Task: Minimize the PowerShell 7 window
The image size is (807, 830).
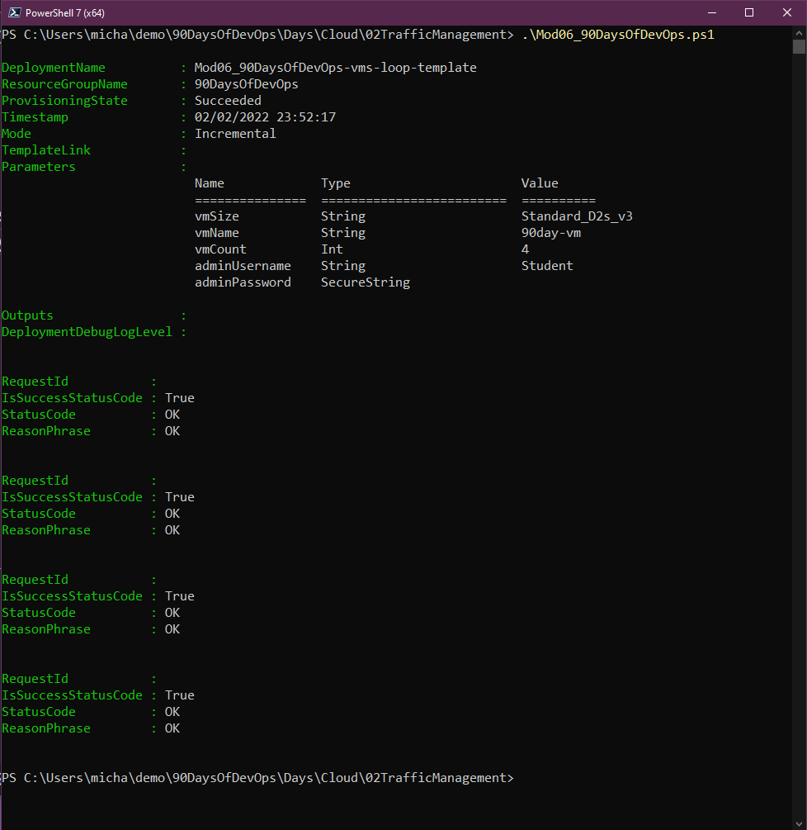Action: 711,12
